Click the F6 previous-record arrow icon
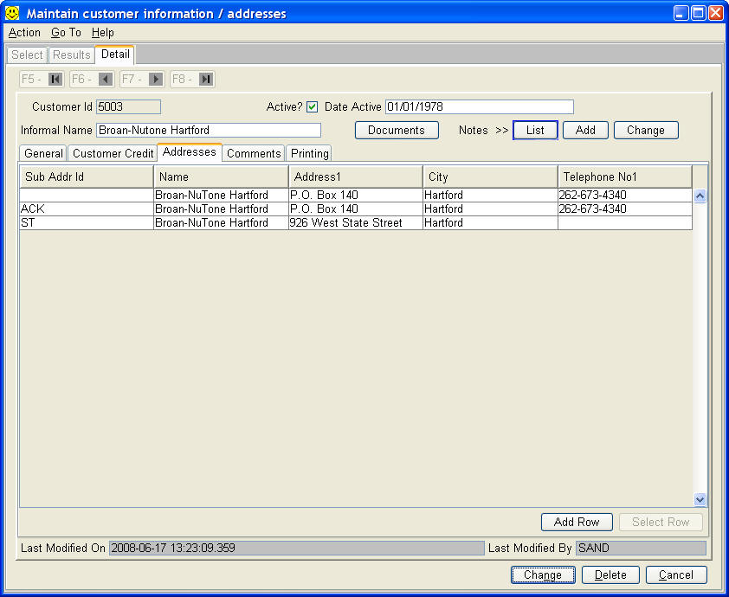729x597 pixels. (106, 80)
